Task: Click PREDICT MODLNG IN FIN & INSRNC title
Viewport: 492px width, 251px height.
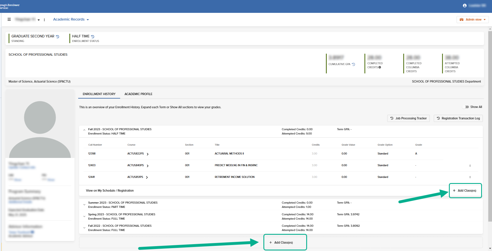Action: tap(236, 165)
